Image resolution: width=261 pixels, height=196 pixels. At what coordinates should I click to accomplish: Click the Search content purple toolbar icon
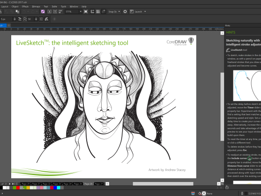(43, 12)
